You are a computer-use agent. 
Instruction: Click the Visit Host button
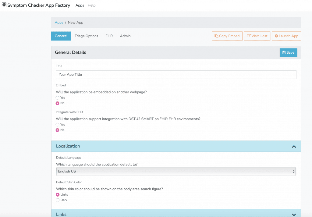click(x=257, y=36)
